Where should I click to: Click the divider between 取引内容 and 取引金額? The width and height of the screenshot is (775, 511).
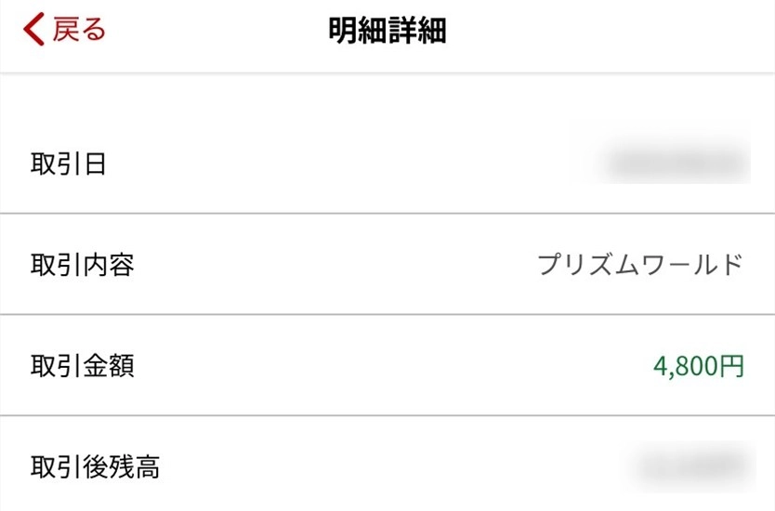pyautogui.click(x=387, y=314)
